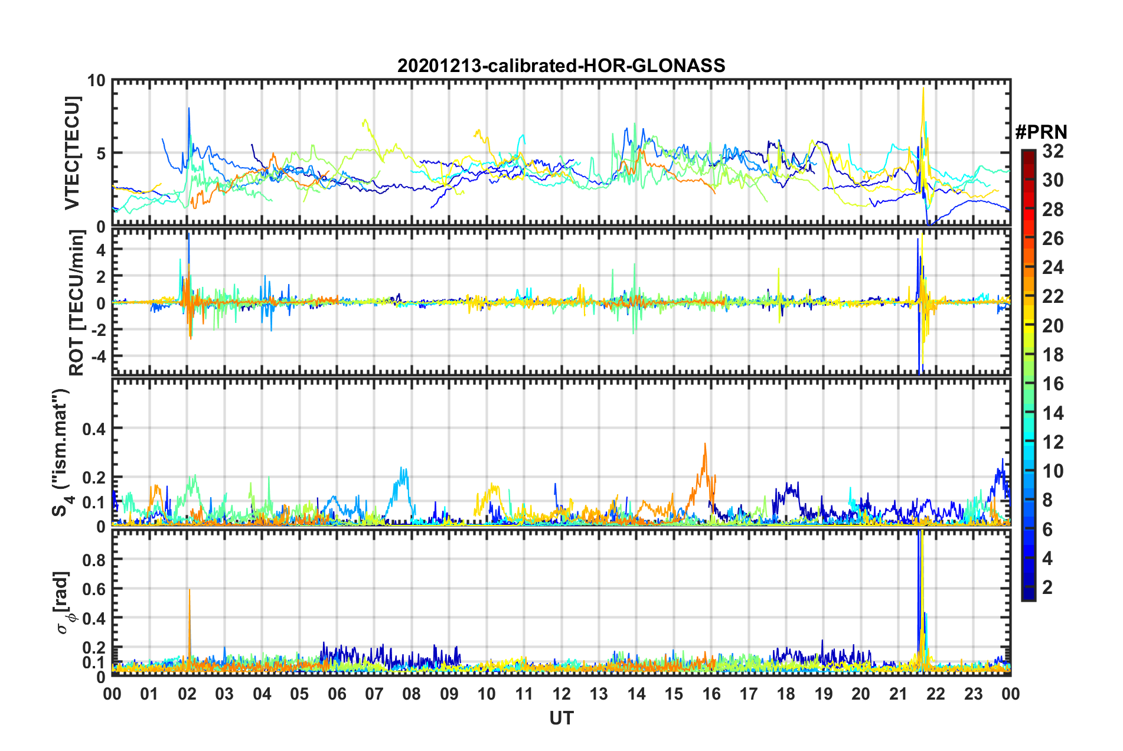Click the plot title 20201213-calibrated-HOR-GLONASS

(561, 66)
